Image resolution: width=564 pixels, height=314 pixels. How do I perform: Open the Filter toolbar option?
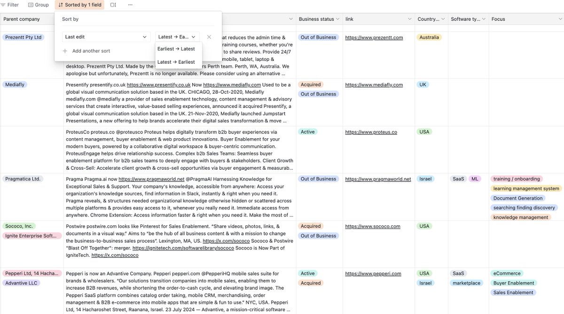[x=10, y=5]
